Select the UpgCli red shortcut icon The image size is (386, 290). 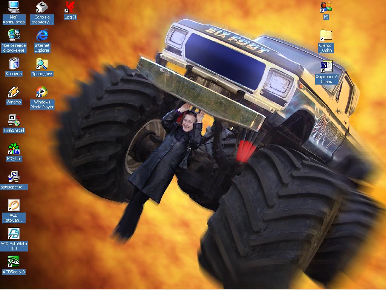point(70,7)
